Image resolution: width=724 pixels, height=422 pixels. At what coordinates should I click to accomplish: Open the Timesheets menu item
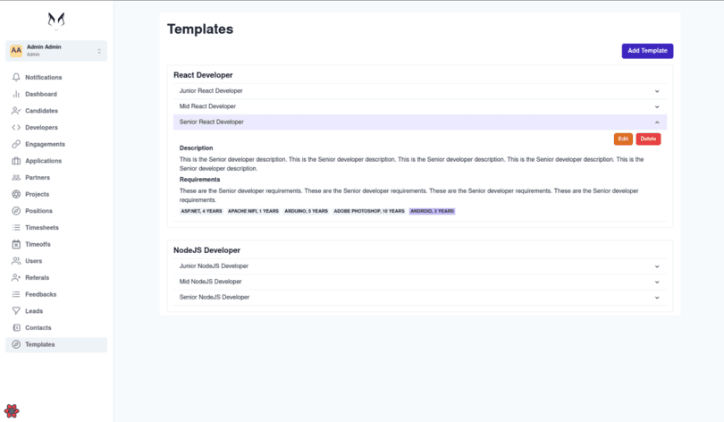[x=41, y=228]
